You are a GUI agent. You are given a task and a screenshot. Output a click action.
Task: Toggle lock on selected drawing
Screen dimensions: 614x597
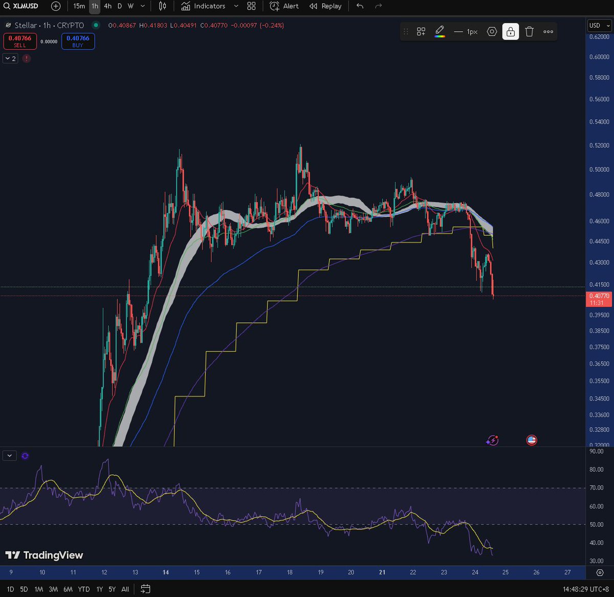click(511, 32)
